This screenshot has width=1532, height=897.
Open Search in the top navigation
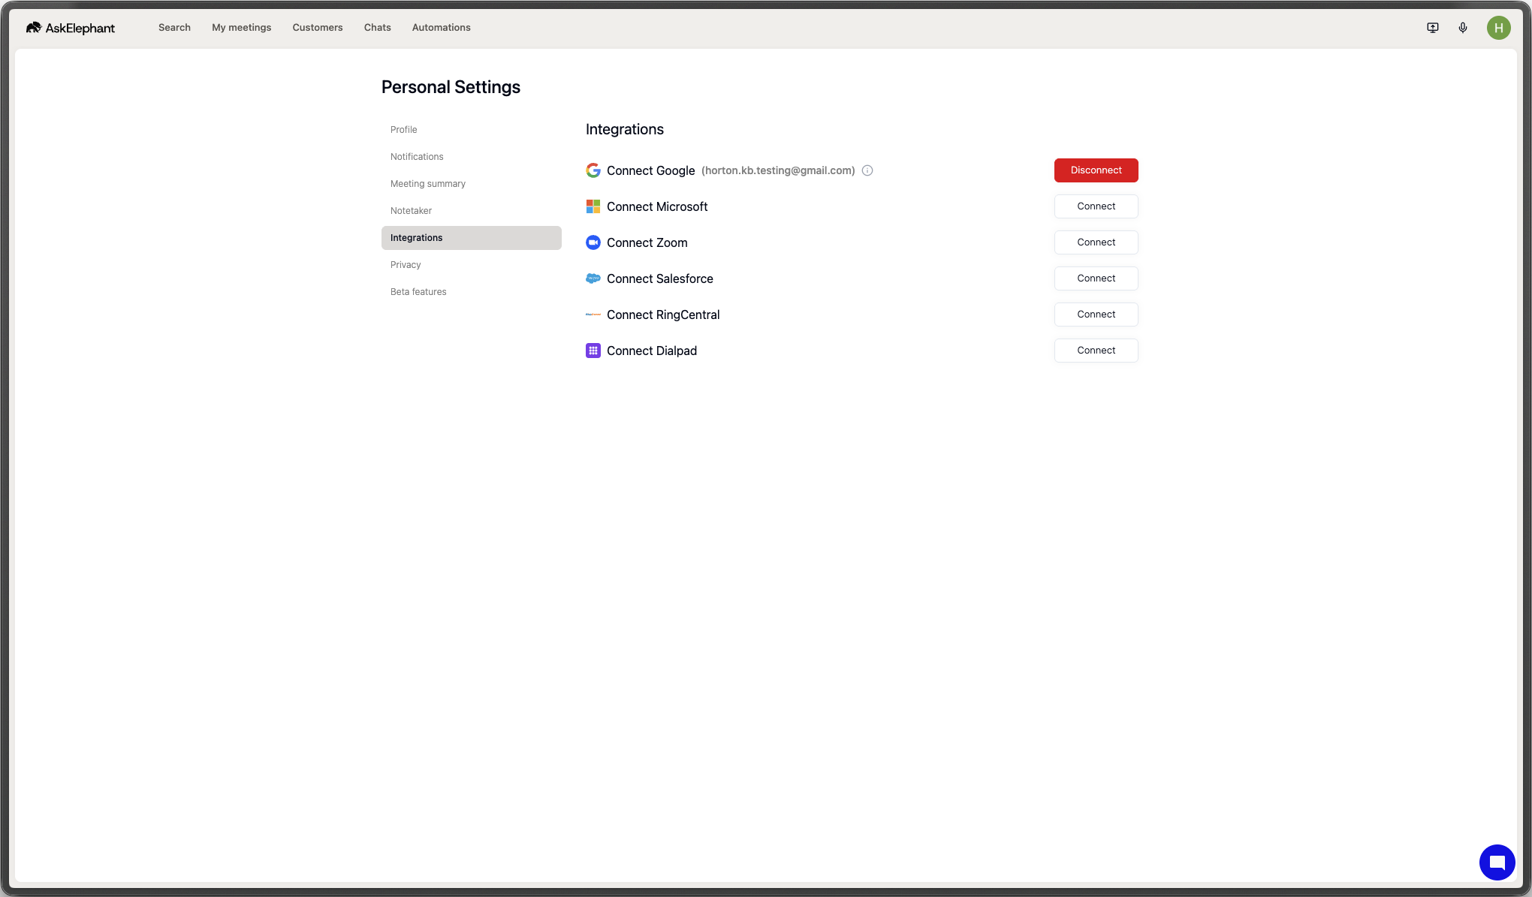[174, 28]
